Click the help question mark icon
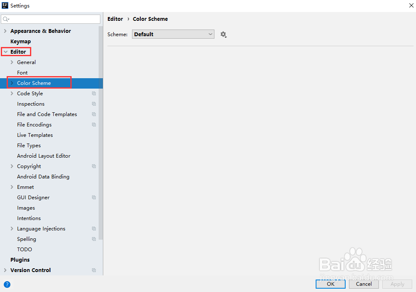 pos(7,285)
